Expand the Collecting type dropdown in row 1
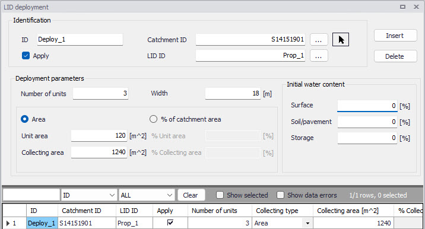The image size is (425, 229). pyautogui.click(x=307, y=223)
